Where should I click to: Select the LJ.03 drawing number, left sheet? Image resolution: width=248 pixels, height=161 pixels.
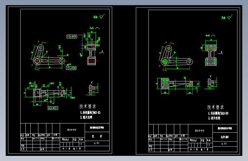[97, 143]
